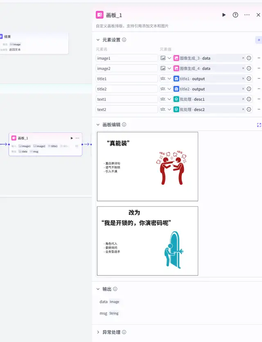
Task: Remove the image1 element row
Action: click(259, 58)
